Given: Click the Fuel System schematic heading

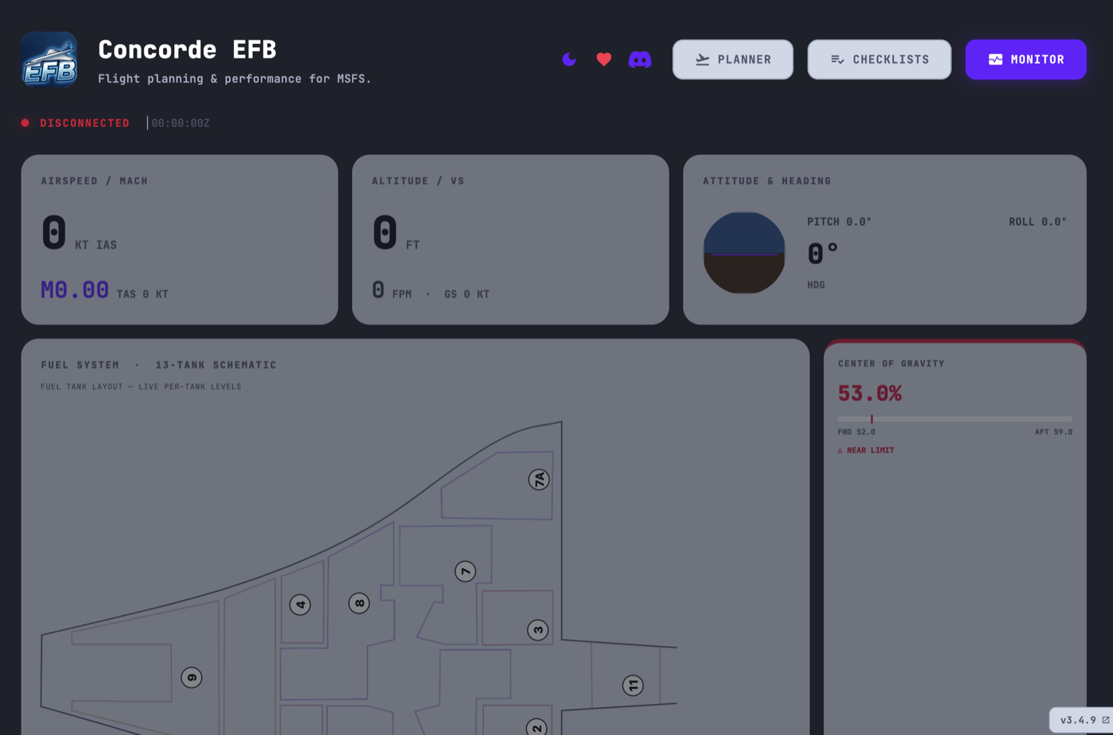Looking at the screenshot, I should click(159, 366).
